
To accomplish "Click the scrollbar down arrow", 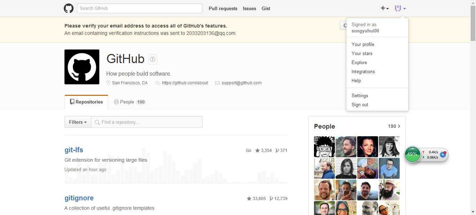I will (x=473, y=212).
